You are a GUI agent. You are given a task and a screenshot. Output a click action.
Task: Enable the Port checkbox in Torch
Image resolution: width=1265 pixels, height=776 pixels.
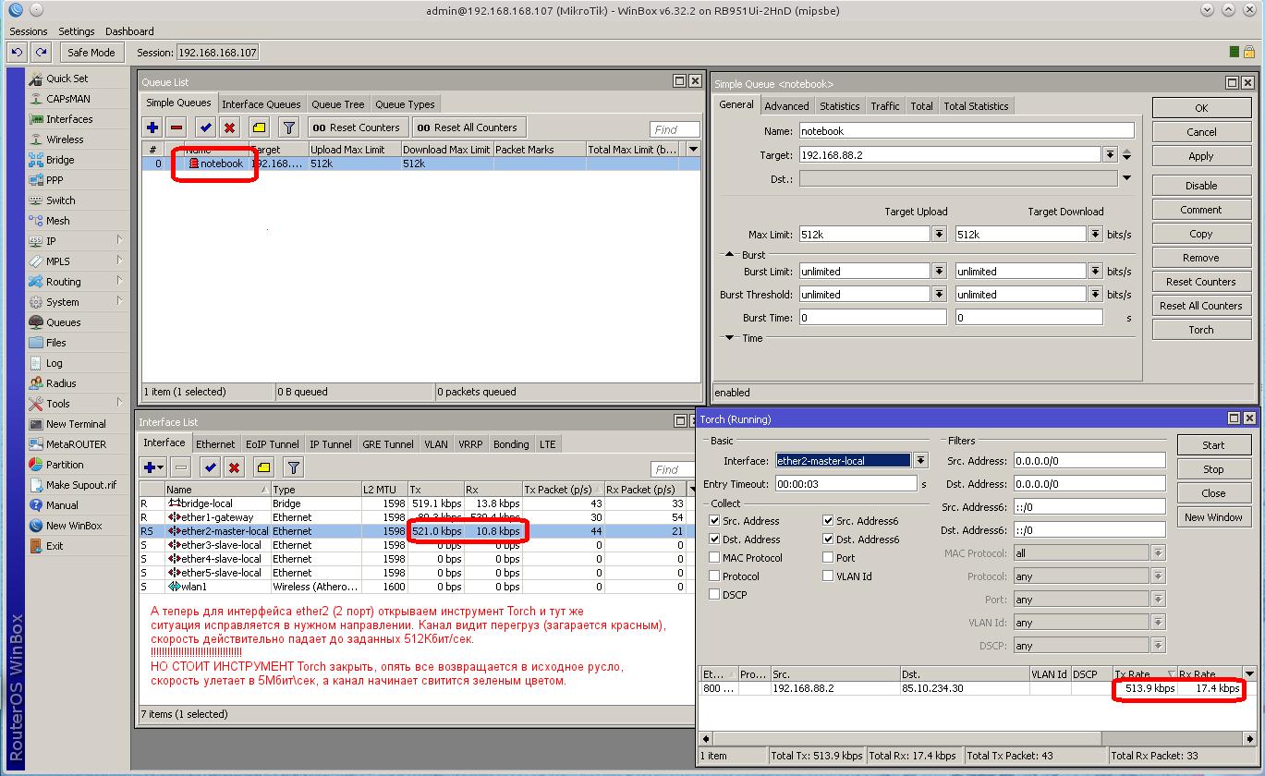click(828, 558)
